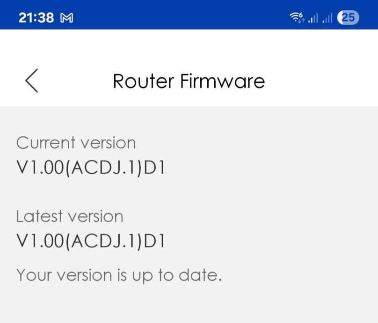Viewport: 378px width, 323px height.
Task: Tap the back arrow in header
Action: click(31, 81)
